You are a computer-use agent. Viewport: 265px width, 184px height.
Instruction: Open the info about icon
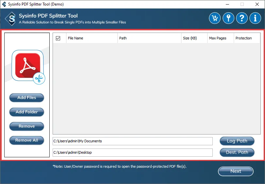(255, 18)
